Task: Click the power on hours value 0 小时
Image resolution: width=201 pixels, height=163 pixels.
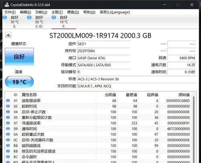Action: 182,72
